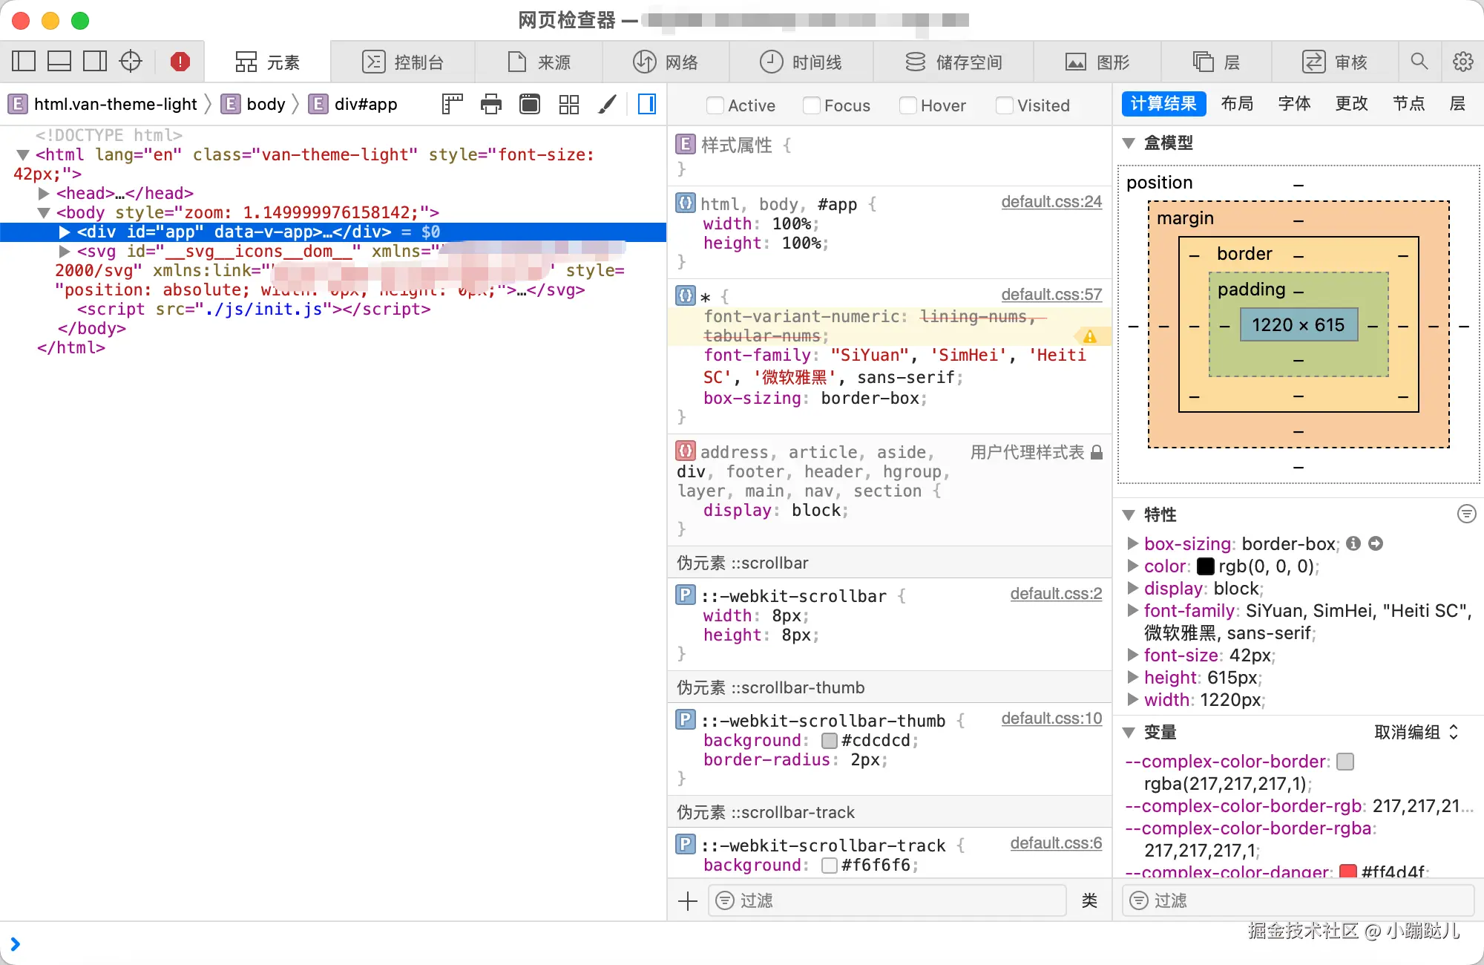Collapse the 盒模型 section
This screenshot has height=965, width=1484.
1129,143
